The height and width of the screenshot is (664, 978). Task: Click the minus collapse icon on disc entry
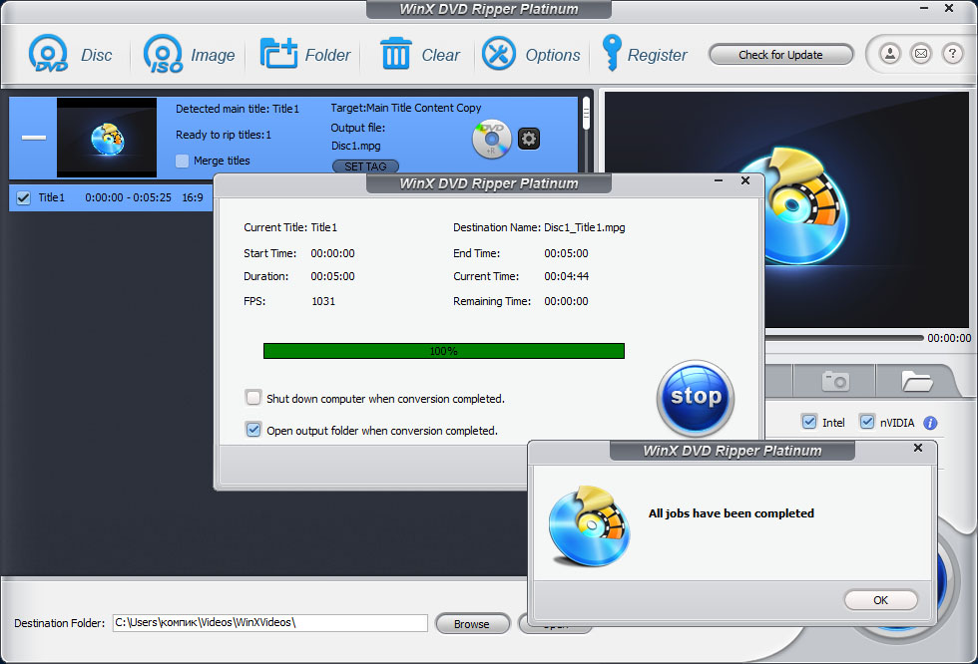click(34, 137)
